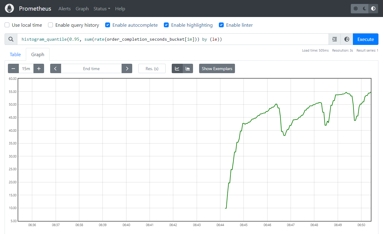The height and width of the screenshot is (234, 383).
Task: Click the back End time chevron
Action: point(55,68)
